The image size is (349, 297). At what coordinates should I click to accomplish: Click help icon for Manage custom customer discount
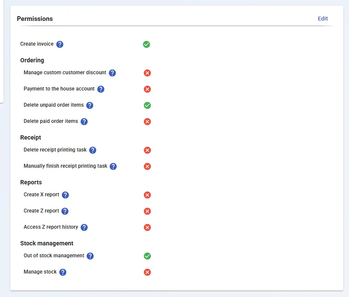[112, 73]
